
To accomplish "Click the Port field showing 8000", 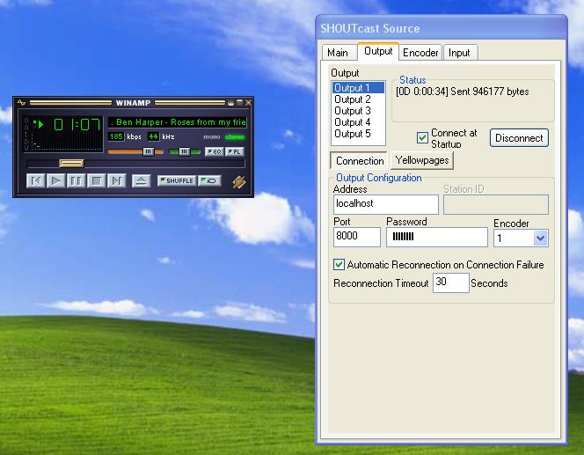I will [357, 237].
